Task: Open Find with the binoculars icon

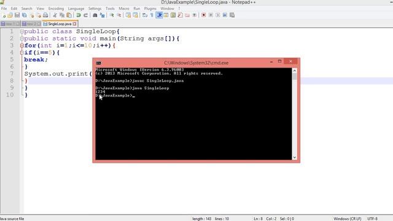Action: point(95,15)
